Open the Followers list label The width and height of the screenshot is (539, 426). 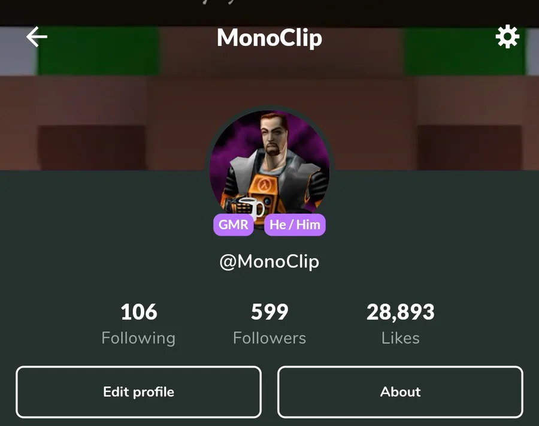pyautogui.click(x=269, y=338)
